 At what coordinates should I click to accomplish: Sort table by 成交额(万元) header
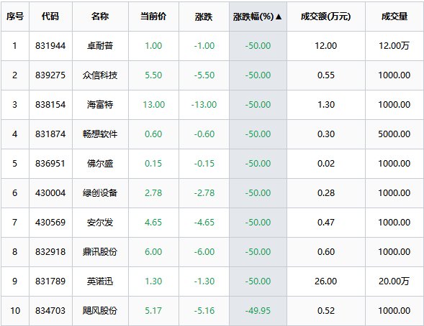pos(325,17)
